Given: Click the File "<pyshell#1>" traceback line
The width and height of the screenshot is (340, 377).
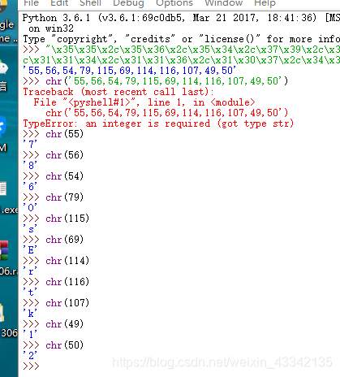Looking at the screenshot, I should 144,102.
